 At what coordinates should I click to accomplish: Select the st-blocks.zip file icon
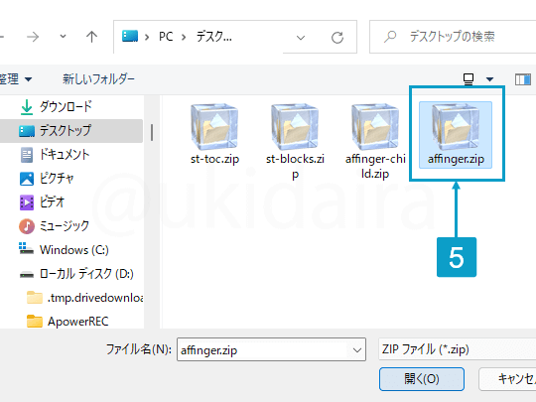pos(295,127)
